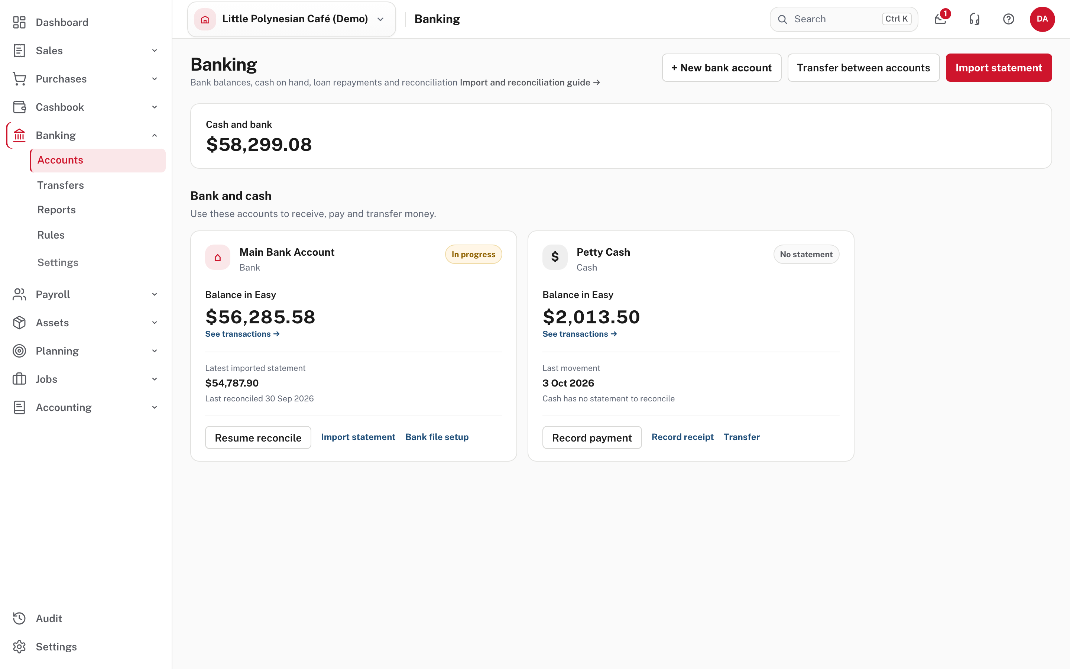Click the Purchases cart icon
Screen dimensions: 1070x669
[19, 79]
